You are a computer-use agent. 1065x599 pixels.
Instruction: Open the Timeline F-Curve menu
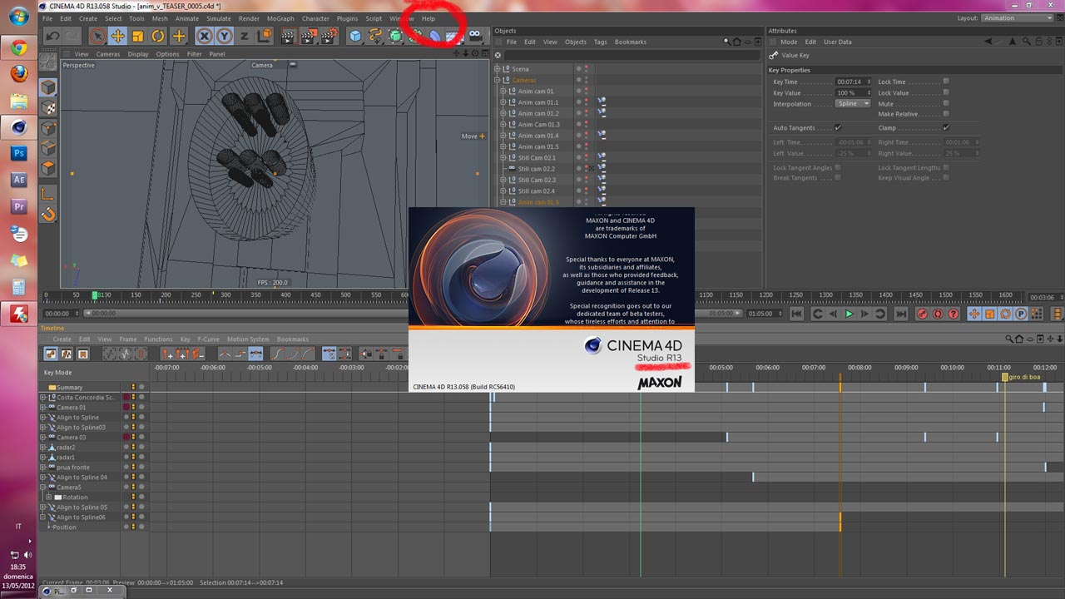pos(211,339)
